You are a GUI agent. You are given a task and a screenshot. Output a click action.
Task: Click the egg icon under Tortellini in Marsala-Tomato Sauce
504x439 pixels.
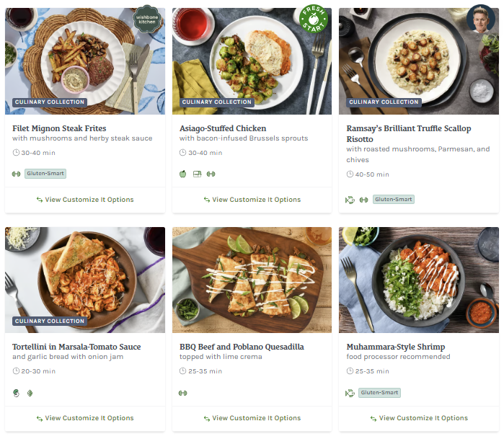click(x=17, y=393)
